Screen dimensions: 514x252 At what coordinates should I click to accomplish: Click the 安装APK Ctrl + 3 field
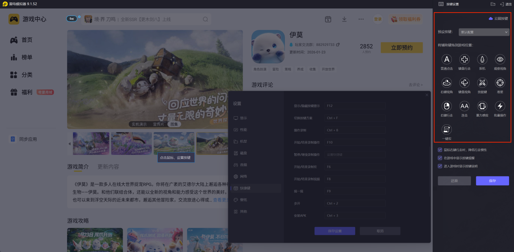[354, 215]
